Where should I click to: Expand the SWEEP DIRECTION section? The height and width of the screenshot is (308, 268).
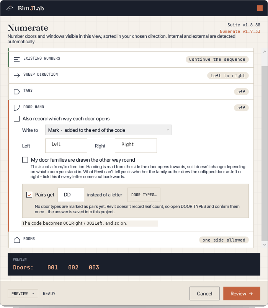(x=131, y=75)
